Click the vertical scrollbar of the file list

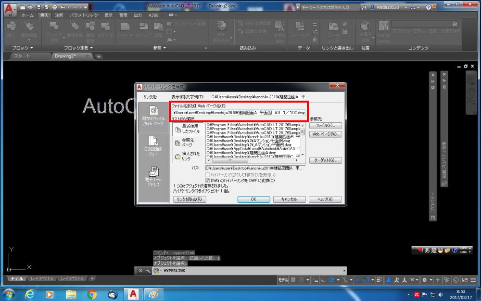[x=303, y=140]
